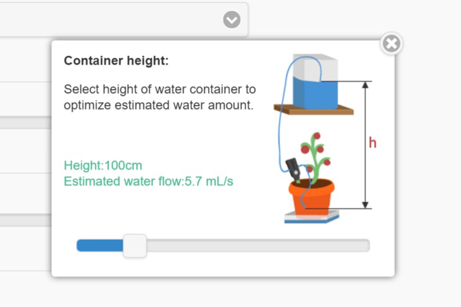
Task: Click the white slider handle
Action: point(135,246)
